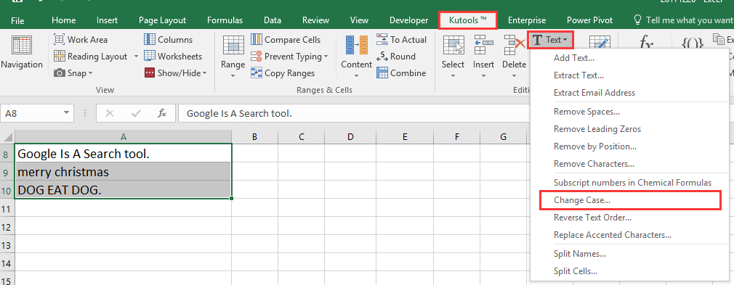Switch to the Page Layout tab
This screenshot has height=285, width=734.
pyautogui.click(x=163, y=20)
